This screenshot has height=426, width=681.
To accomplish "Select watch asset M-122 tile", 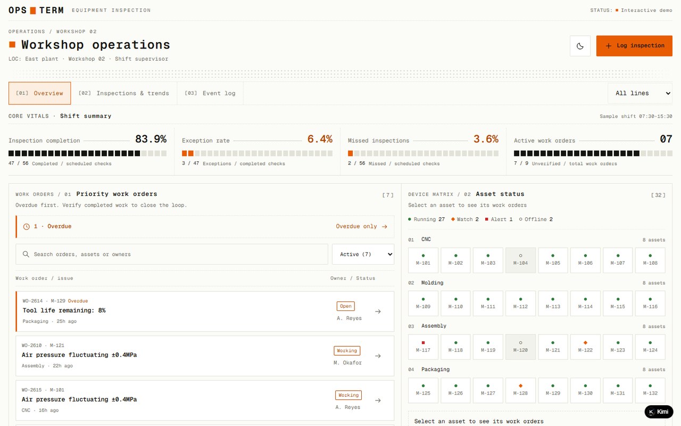I will point(585,347).
